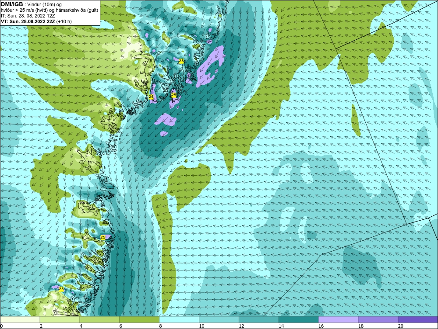438x329 pixels.
Task: Click the 0–2 m/s palest legend swatch
Action: point(20,319)
